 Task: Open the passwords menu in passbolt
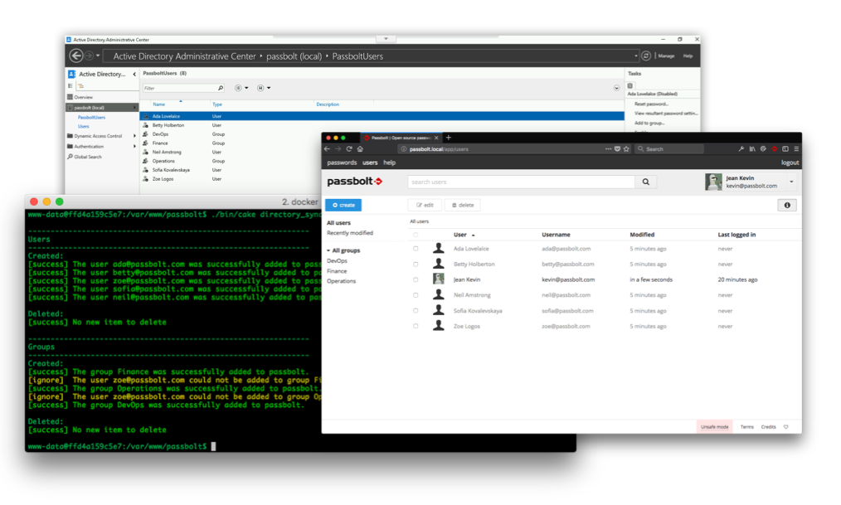pyautogui.click(x=342, y=163)
